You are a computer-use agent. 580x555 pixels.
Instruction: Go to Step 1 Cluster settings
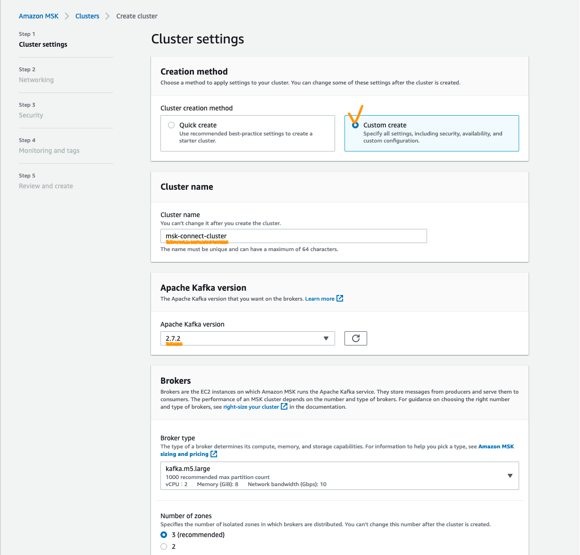click(43, 44)
